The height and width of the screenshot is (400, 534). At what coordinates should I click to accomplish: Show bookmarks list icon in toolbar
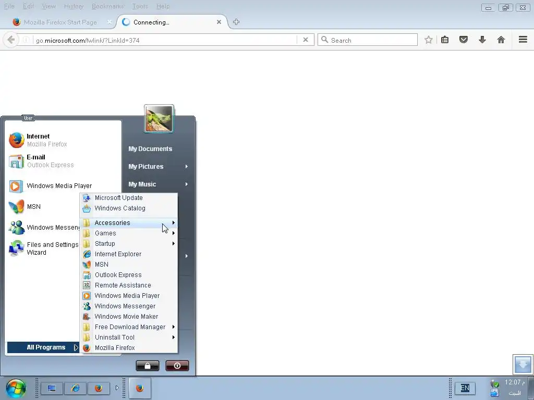click(x=445, y=40)
